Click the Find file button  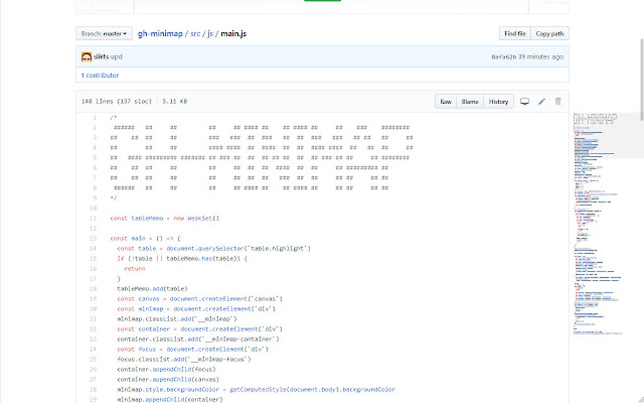click(515, 33)
